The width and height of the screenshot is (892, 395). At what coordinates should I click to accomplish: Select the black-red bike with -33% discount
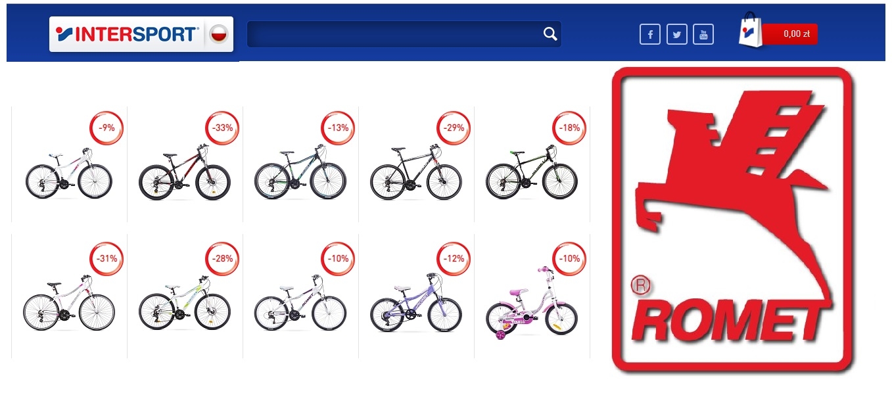pos(185,174)
